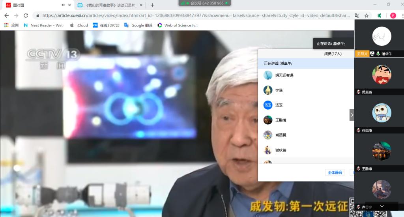Select member 明天还有课 in list
404x217 pixels.
(306, 75)
